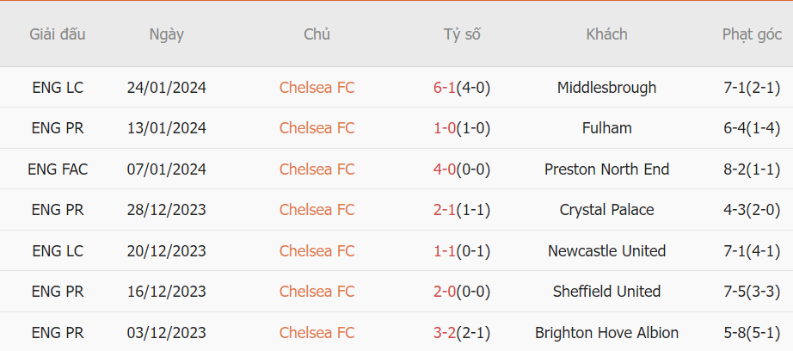793x351 pixels.
Task: Select the 5-8(5-1) corner statistic
Action: [x=752, y=333]
